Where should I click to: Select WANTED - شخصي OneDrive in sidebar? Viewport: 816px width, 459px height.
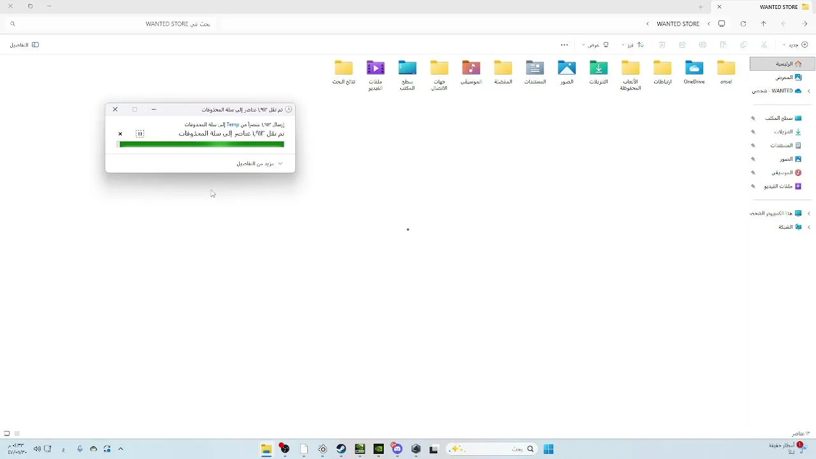pyautogui.click(x=777, y=91)
